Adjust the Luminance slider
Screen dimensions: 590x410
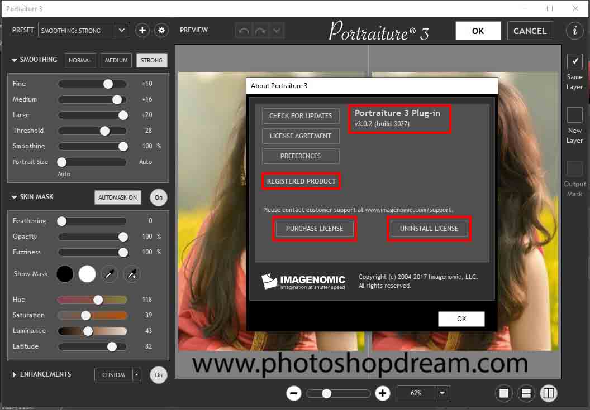[93, 331]
